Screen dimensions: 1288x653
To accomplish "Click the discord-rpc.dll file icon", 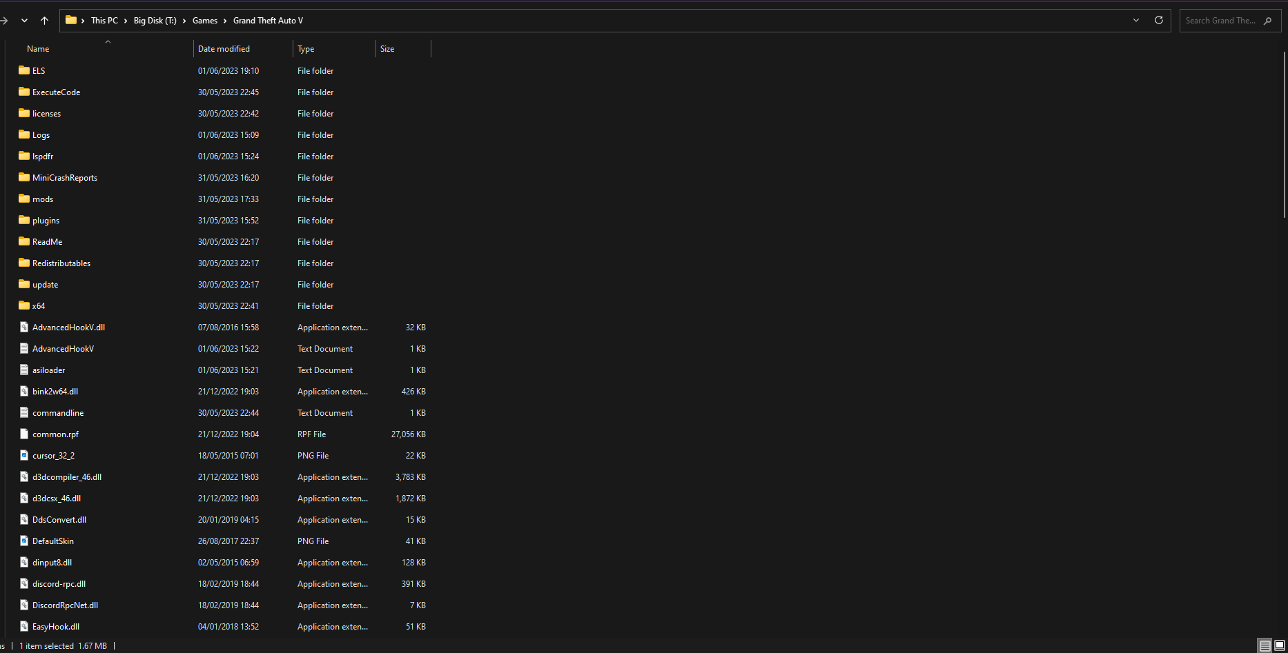I will tap(24, 583).
